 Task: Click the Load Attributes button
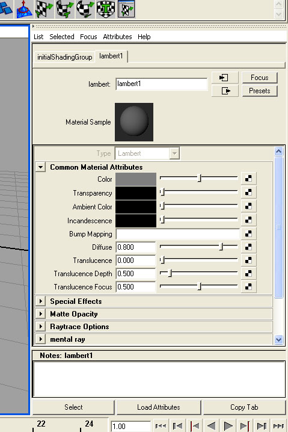pyautogui.click(x=158, y=407)
